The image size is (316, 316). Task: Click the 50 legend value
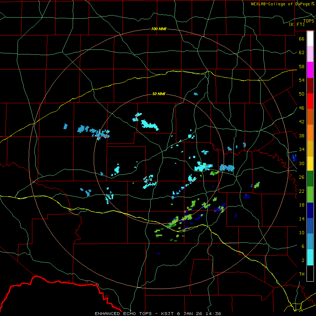point(302,94)
